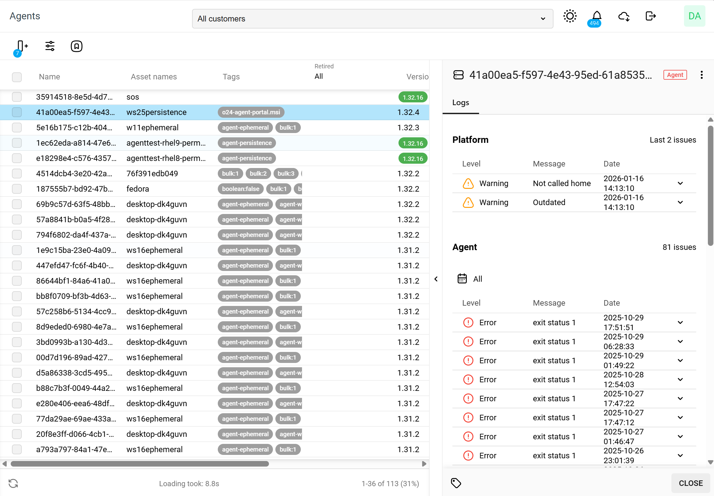Select the Logs tab
Screen dimensions: 714x496
pos(460,103)
